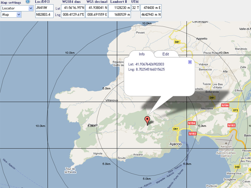Click the Ariadne place label
The width and height of the screenshot is (251, 188).
pyautogui.click(x=138, y=154)
